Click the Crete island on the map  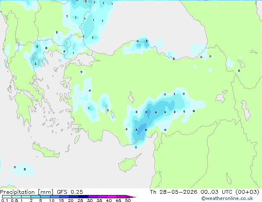coord(45,150)
